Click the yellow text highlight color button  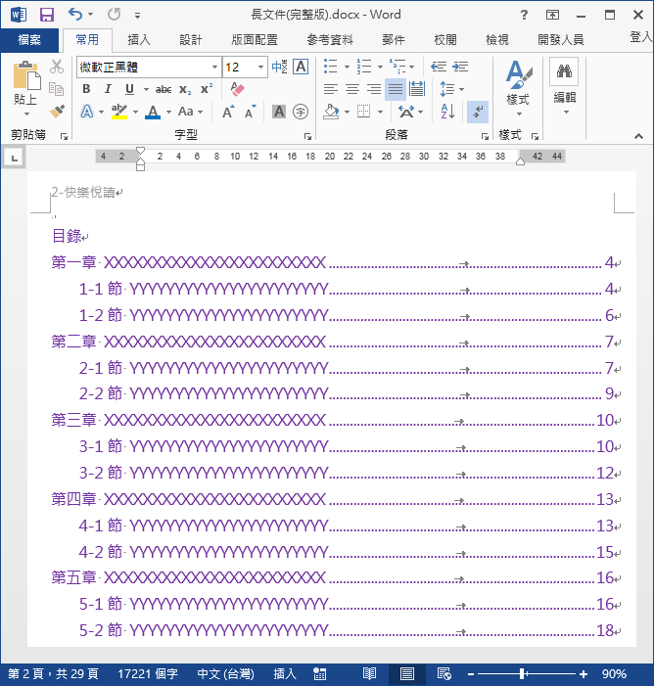pos(119,112)
